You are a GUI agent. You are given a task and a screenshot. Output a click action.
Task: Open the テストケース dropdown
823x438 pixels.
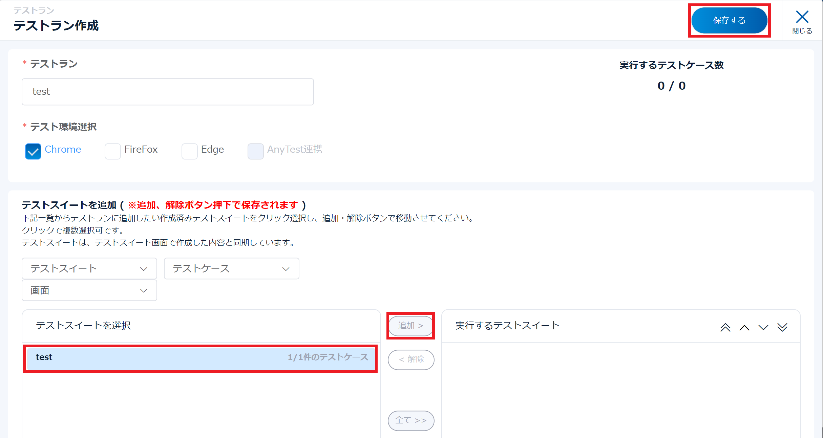(x=231, y=268)
